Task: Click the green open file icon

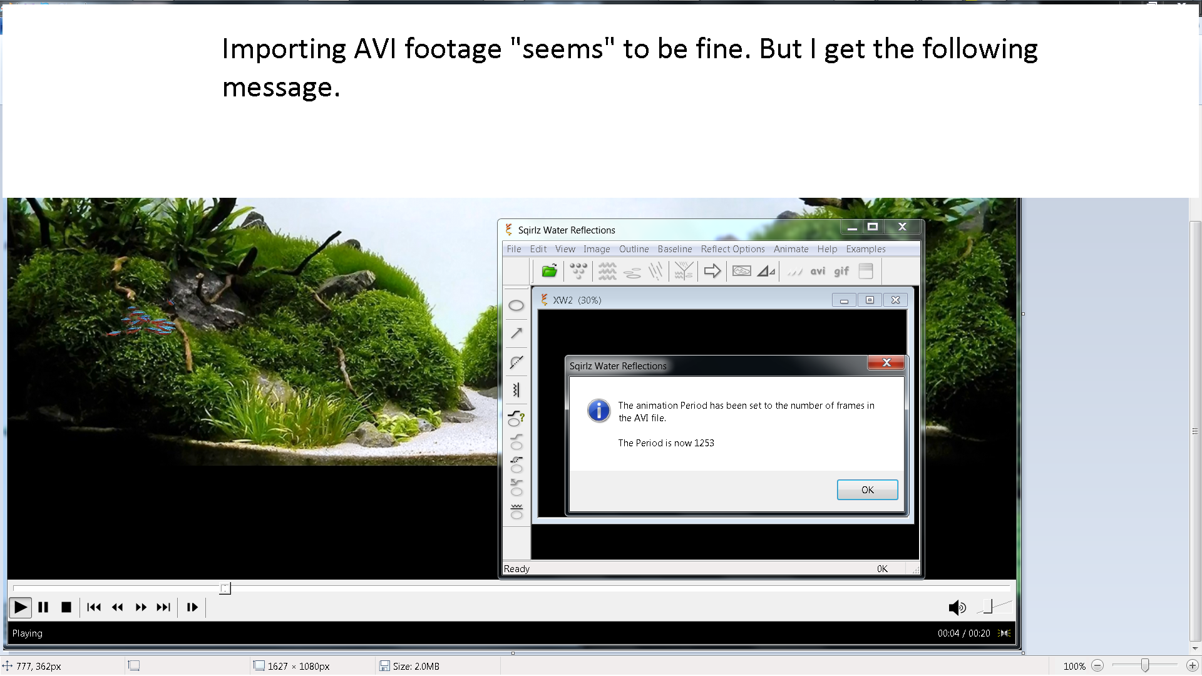Action: tap(549, 271)
